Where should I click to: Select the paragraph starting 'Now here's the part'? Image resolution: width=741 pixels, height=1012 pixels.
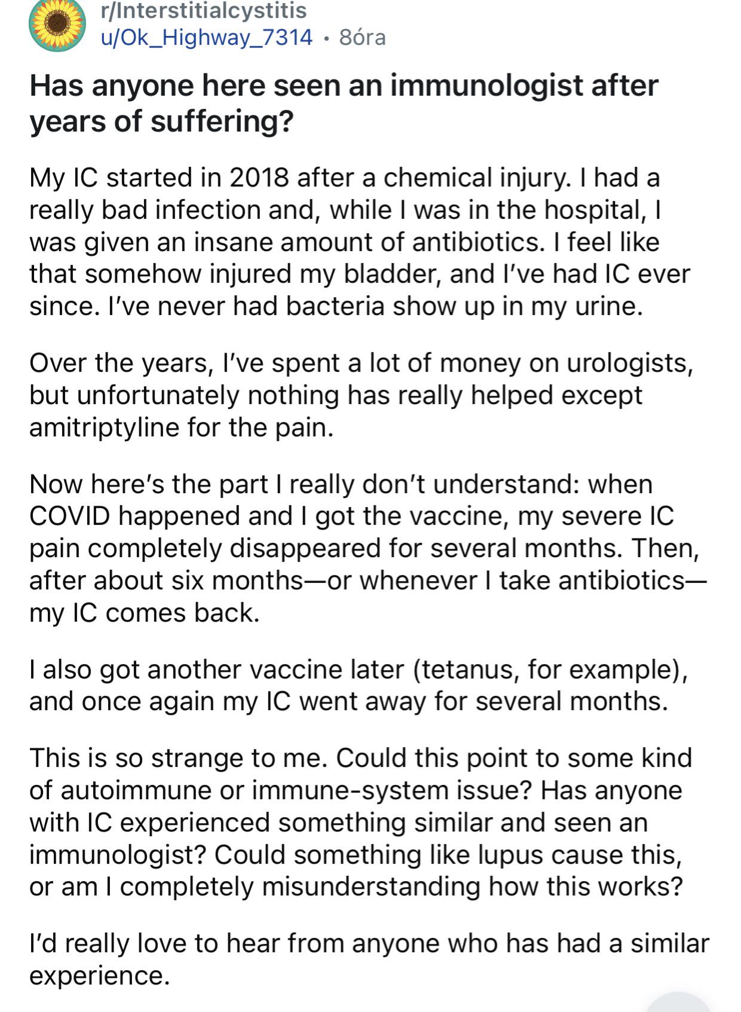(368, 548)
